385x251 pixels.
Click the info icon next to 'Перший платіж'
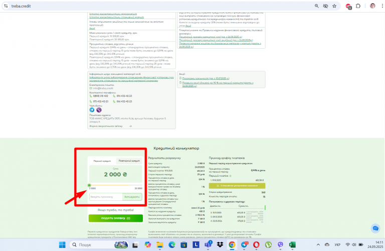point(230,176)
